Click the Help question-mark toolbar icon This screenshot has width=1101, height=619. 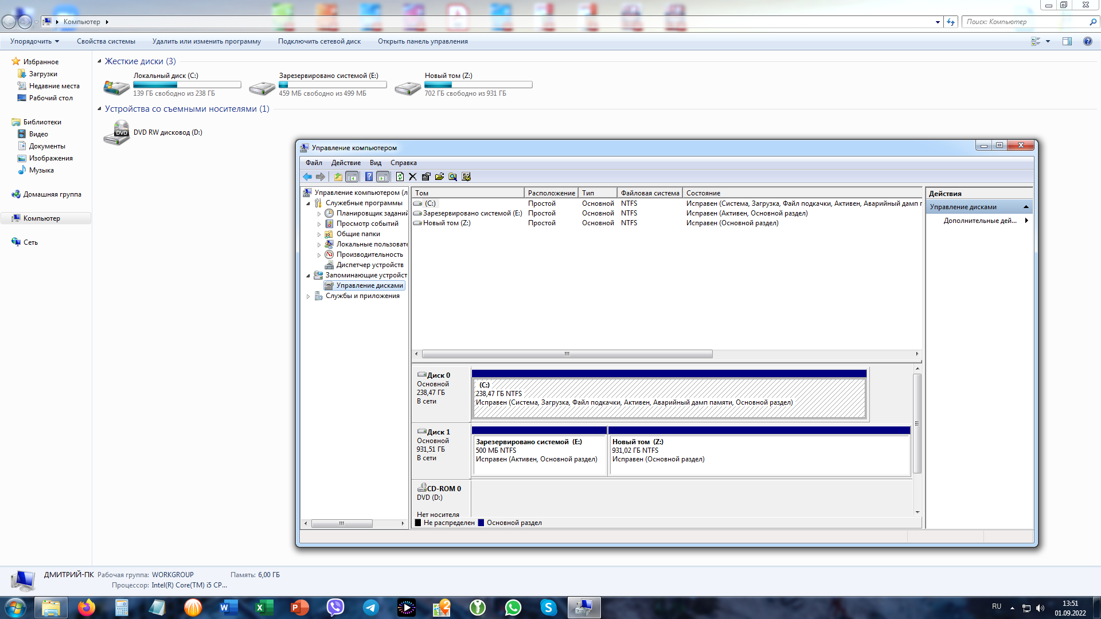369,177
